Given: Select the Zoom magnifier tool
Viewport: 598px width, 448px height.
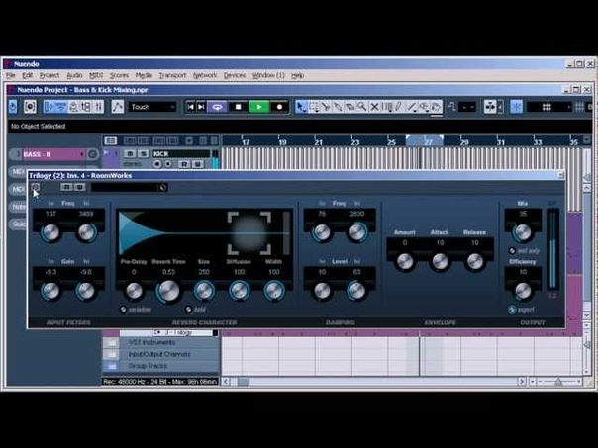Looking at the screenshot, I should (362, 107).
